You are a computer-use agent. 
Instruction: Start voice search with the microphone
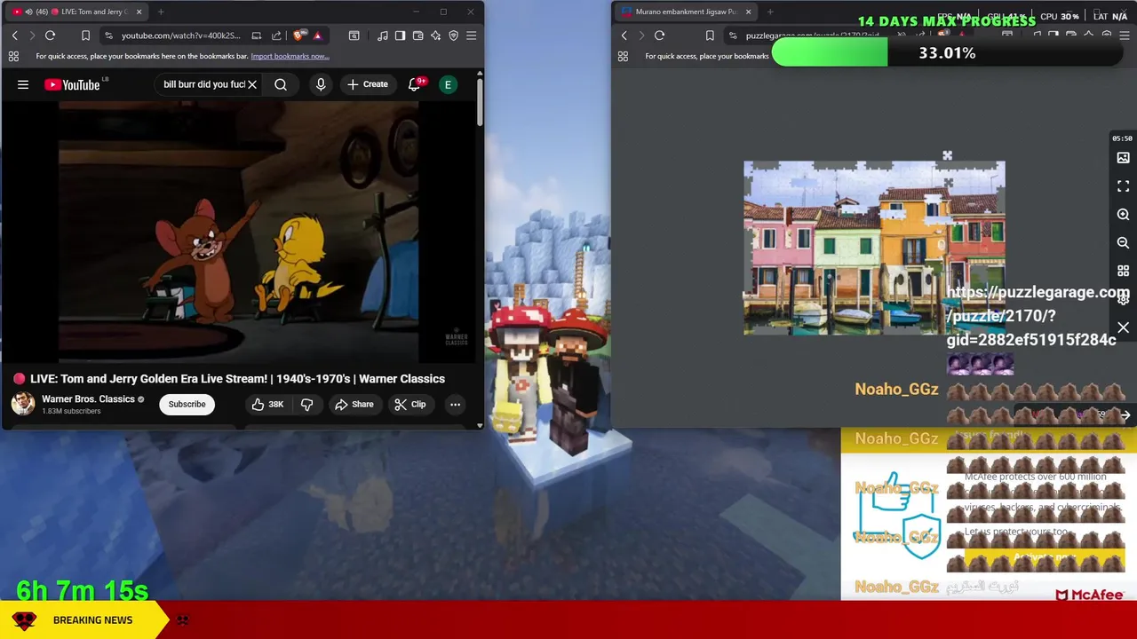coord(321,84)
